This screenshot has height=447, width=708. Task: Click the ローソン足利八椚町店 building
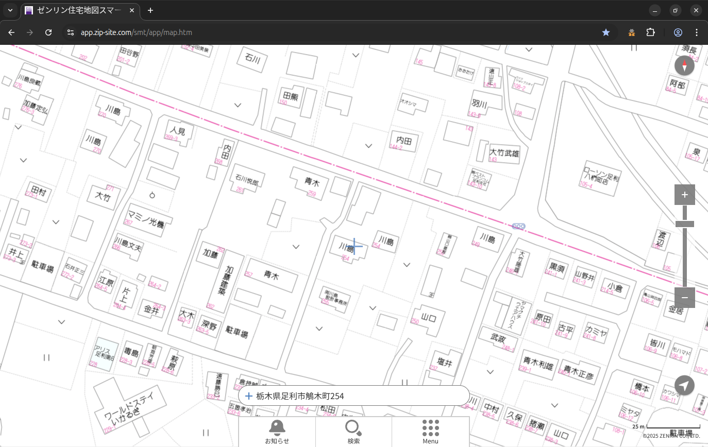point(600,177)
